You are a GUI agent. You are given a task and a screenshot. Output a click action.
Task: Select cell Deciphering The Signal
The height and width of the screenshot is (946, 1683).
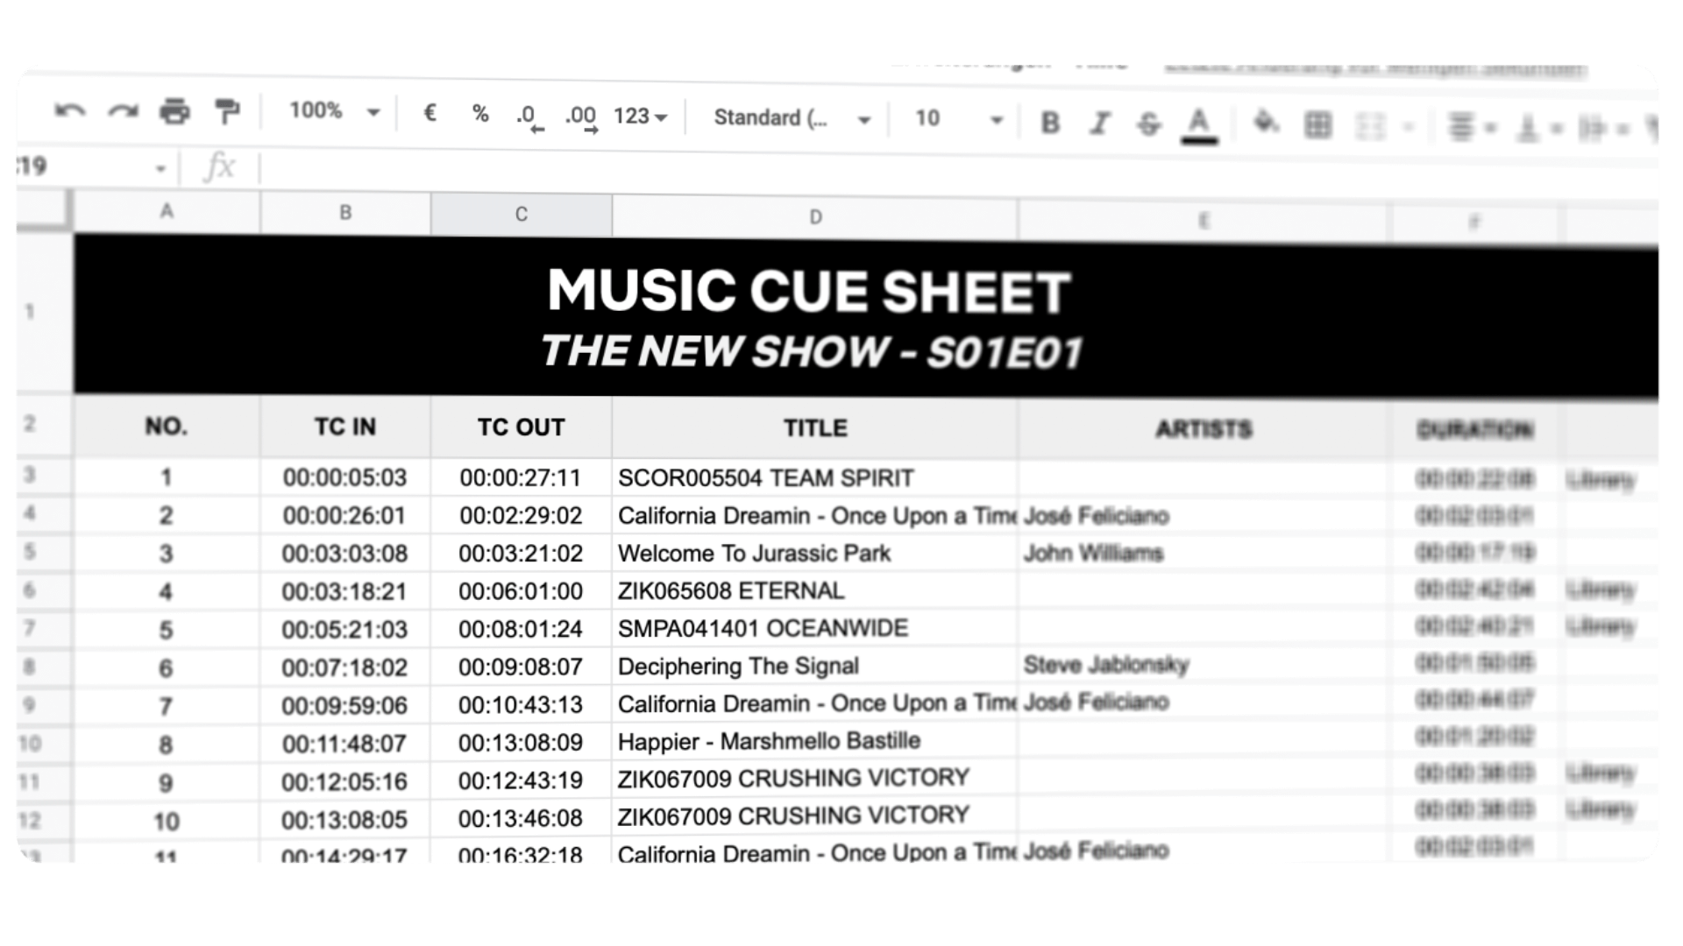tap(815, 667)
